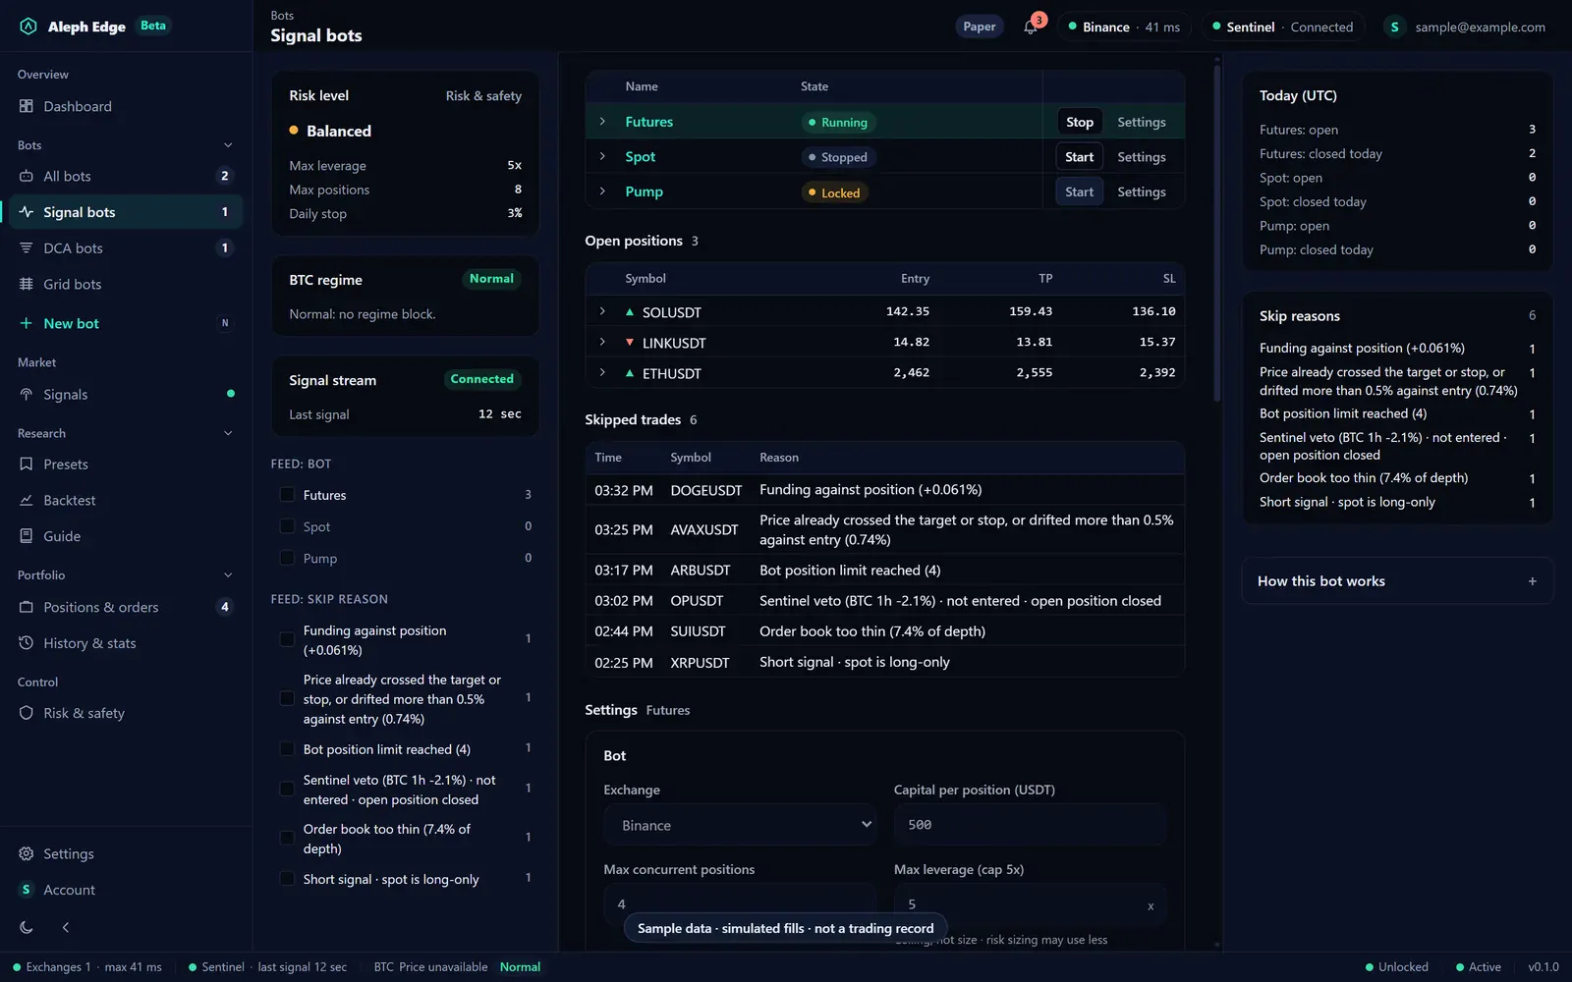Viewport: 1572px width, 982px height.
Task: Open Settings in the sidebar
Action: 126,854
